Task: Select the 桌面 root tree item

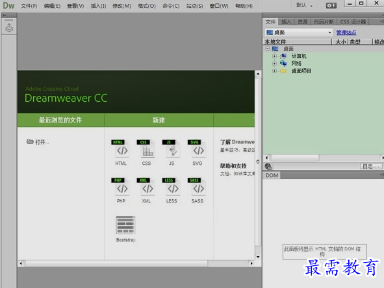Action: pyautogui.click(x=288, y=49)
